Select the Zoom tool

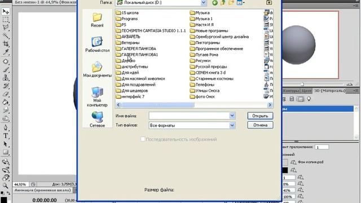[6, 186]
